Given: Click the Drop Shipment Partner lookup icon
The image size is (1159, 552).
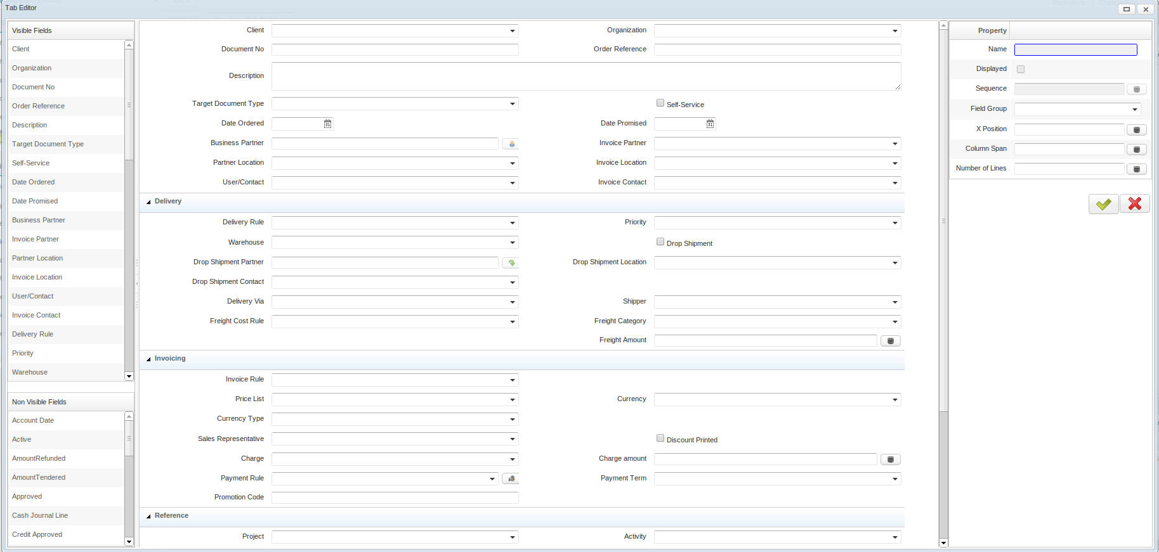Looking at the screenshot, I should 511,262.
